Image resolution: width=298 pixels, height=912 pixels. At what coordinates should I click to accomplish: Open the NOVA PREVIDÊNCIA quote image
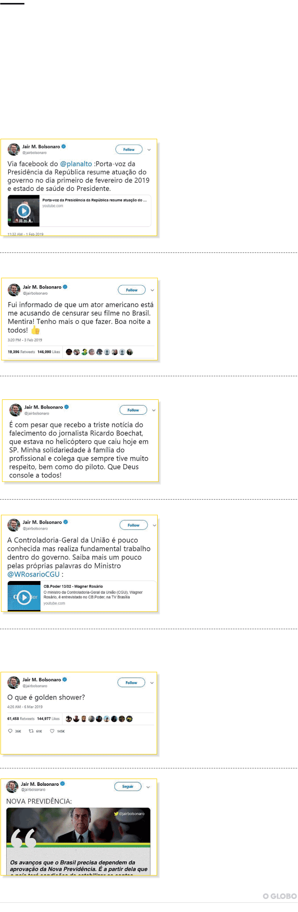pyautogui.click(x=78, y=841)
